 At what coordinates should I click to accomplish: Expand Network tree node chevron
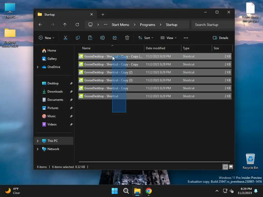(37, 149)
